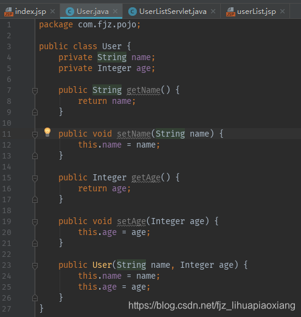This screenshot has height=317, width=301.
Task: Click the getName method name
Action: click(x=144, y=90)
